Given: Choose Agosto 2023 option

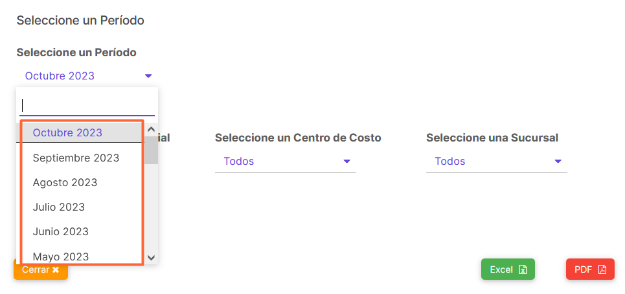Looking at the screenshot, I should coord(82,183).
